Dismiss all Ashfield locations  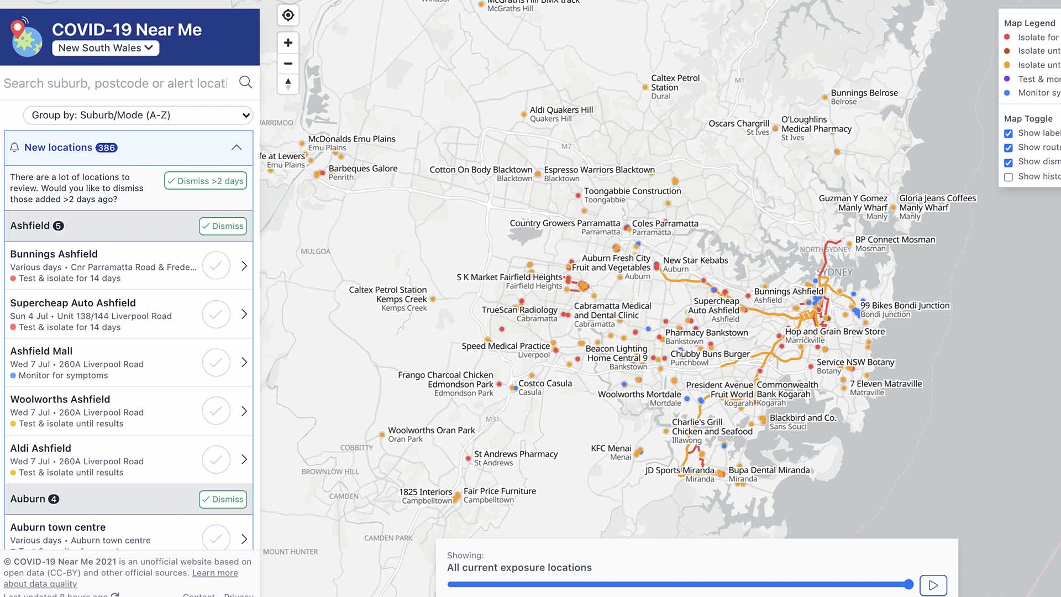[223, 226]
